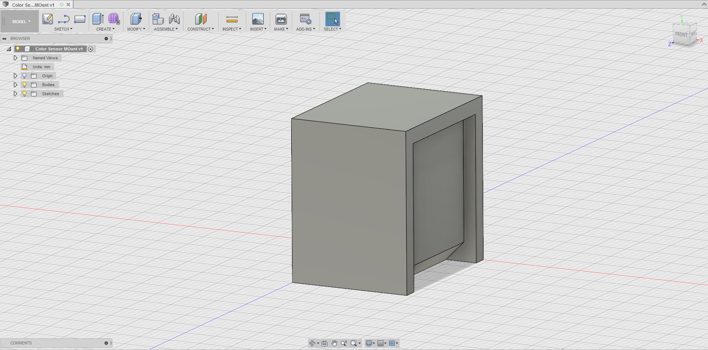Click the FRONT face of view cube

pos(681,34)
